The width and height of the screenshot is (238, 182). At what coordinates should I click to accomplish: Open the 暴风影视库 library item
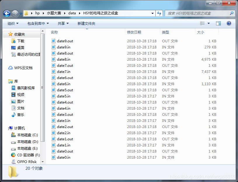coord(13,88)
